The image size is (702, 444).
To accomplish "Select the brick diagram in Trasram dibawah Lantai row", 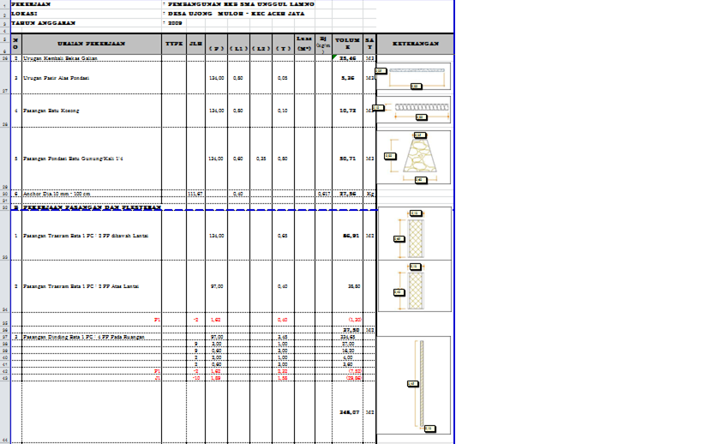I will pos(415,234).
